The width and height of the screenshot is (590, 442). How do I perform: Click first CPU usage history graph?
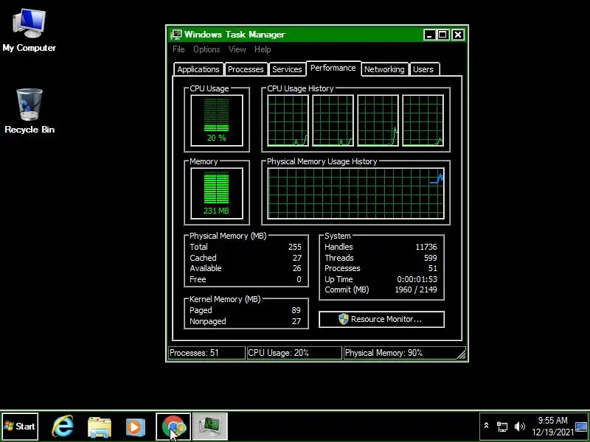coord(288,120)
